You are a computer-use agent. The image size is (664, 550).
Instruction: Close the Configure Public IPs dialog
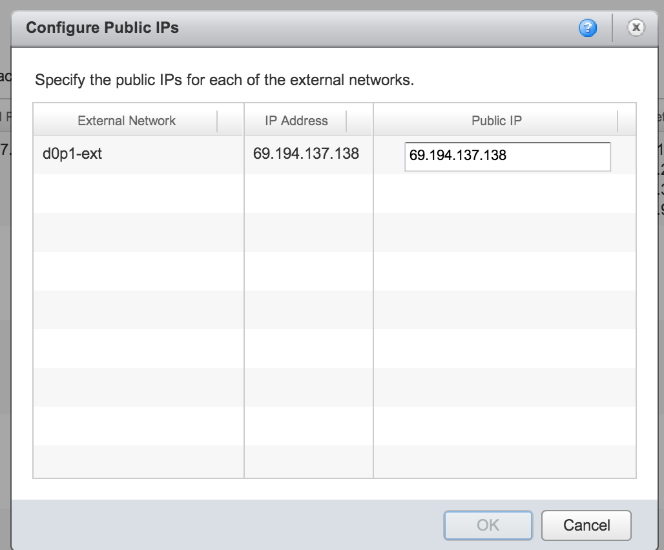[x=636, y=27]
